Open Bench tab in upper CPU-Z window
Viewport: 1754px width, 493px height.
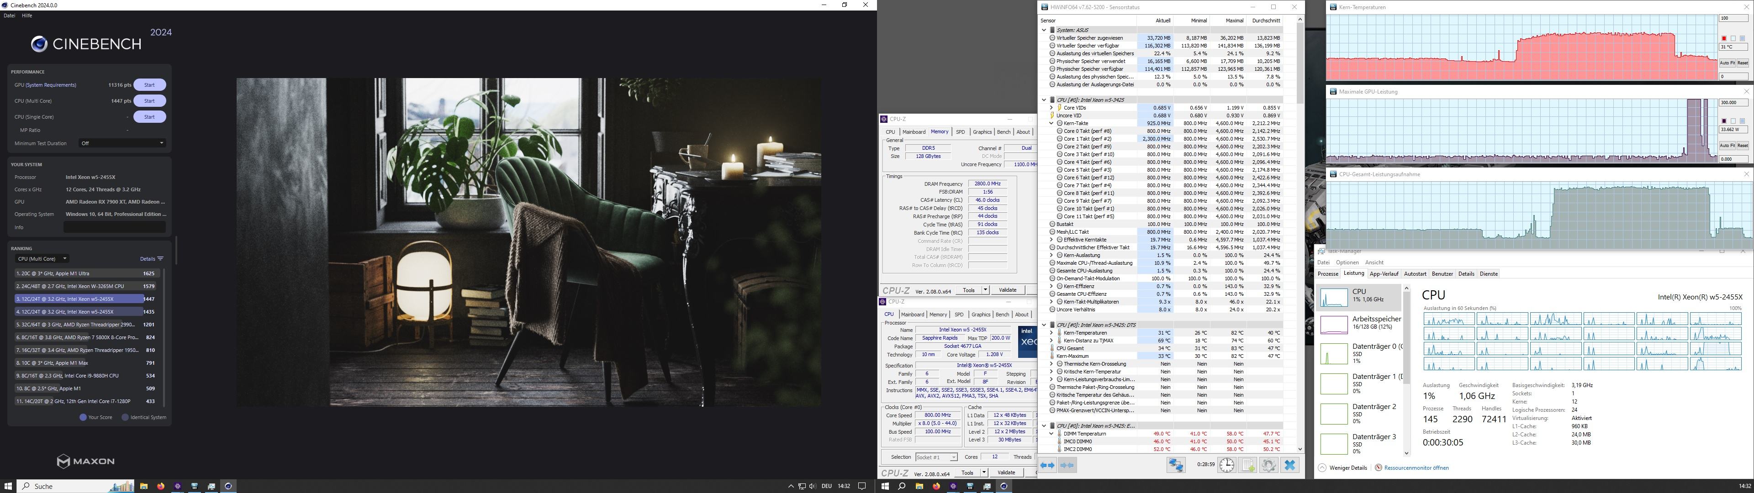[x=1003, y=132]
